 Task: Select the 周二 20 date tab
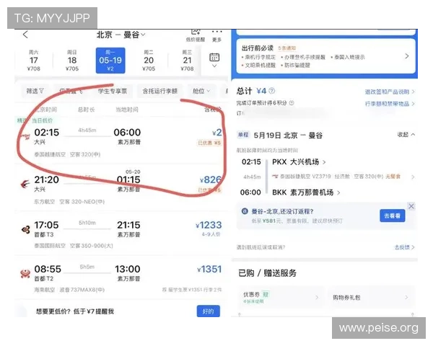pos(149,61)
